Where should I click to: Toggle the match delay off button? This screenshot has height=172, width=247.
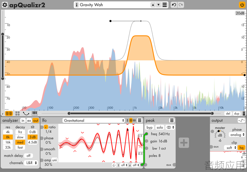(28, 156)
